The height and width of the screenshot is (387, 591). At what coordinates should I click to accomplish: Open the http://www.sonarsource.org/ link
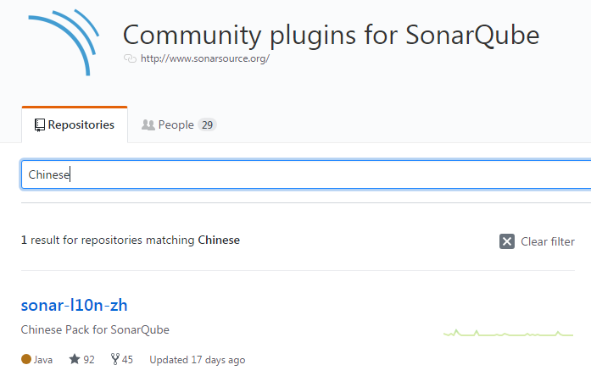pos(205,58)
